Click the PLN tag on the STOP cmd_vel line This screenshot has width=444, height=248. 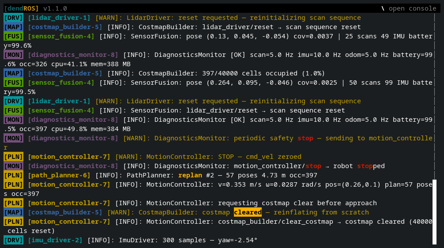(x=13, y=157)
